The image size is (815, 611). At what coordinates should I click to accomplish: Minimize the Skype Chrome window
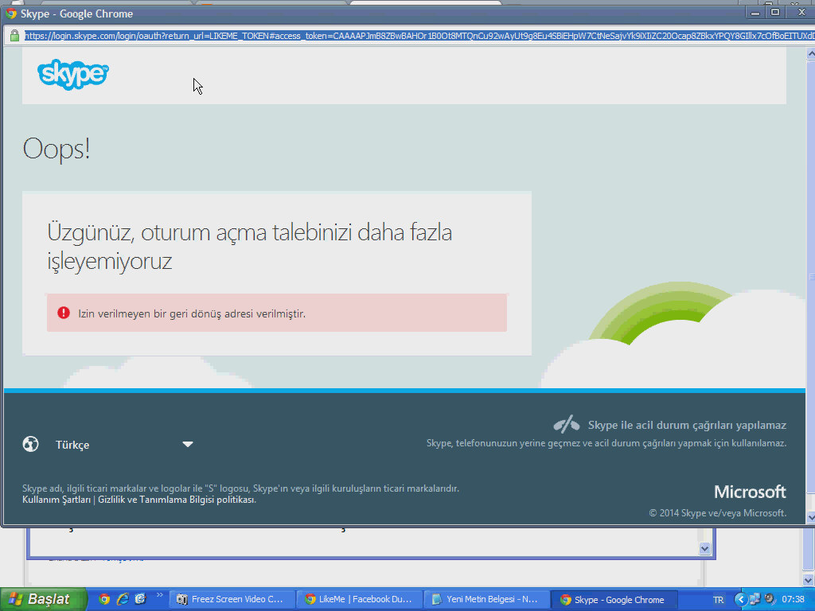(755, 13)
